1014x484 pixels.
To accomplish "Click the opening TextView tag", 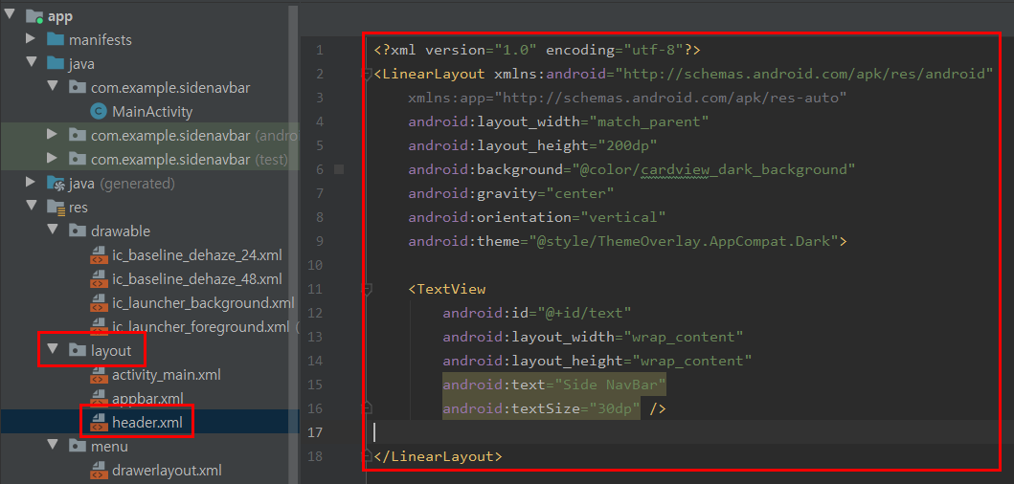I will tap(447, 289).
